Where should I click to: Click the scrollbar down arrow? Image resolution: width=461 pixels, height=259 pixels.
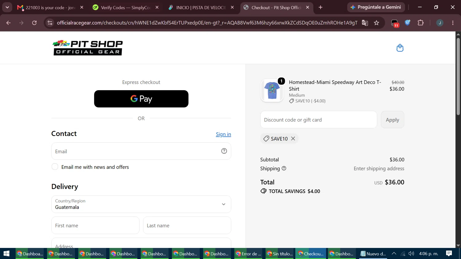pyautogui.click(x=458, y=245)
